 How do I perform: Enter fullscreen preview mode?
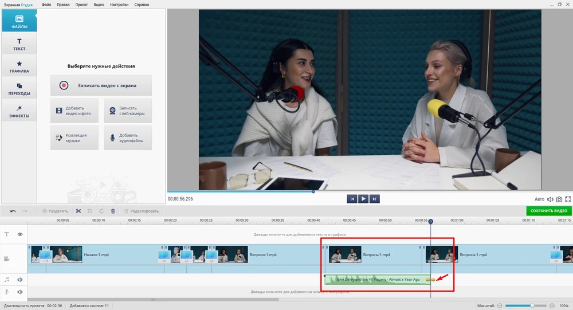point(568,199)
